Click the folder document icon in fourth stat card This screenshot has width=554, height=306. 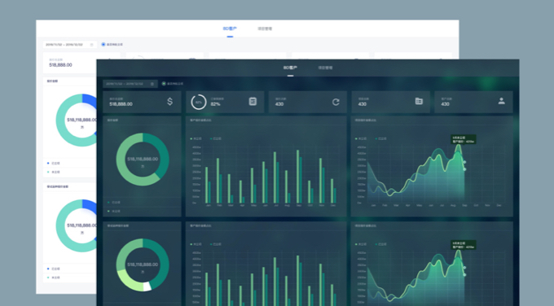point(419,101)
